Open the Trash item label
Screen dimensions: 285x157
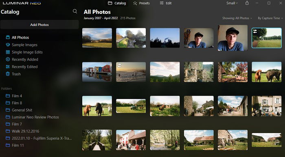16,74
